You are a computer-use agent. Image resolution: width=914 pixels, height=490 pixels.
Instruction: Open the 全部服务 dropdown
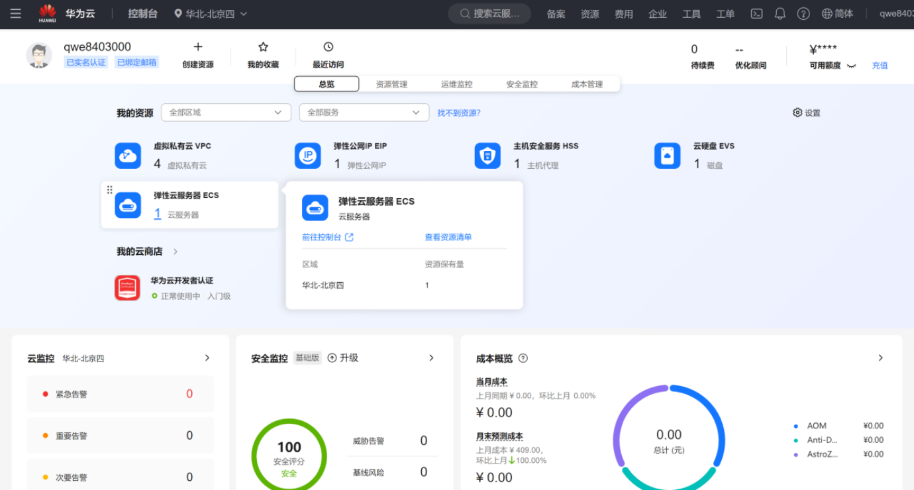point(364,113)
